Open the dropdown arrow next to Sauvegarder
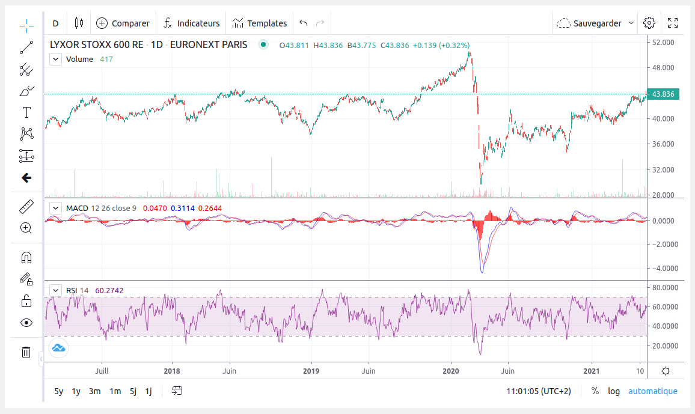This screenshot has height=414, width=695. pyautogui.click(x=631, y=23)
